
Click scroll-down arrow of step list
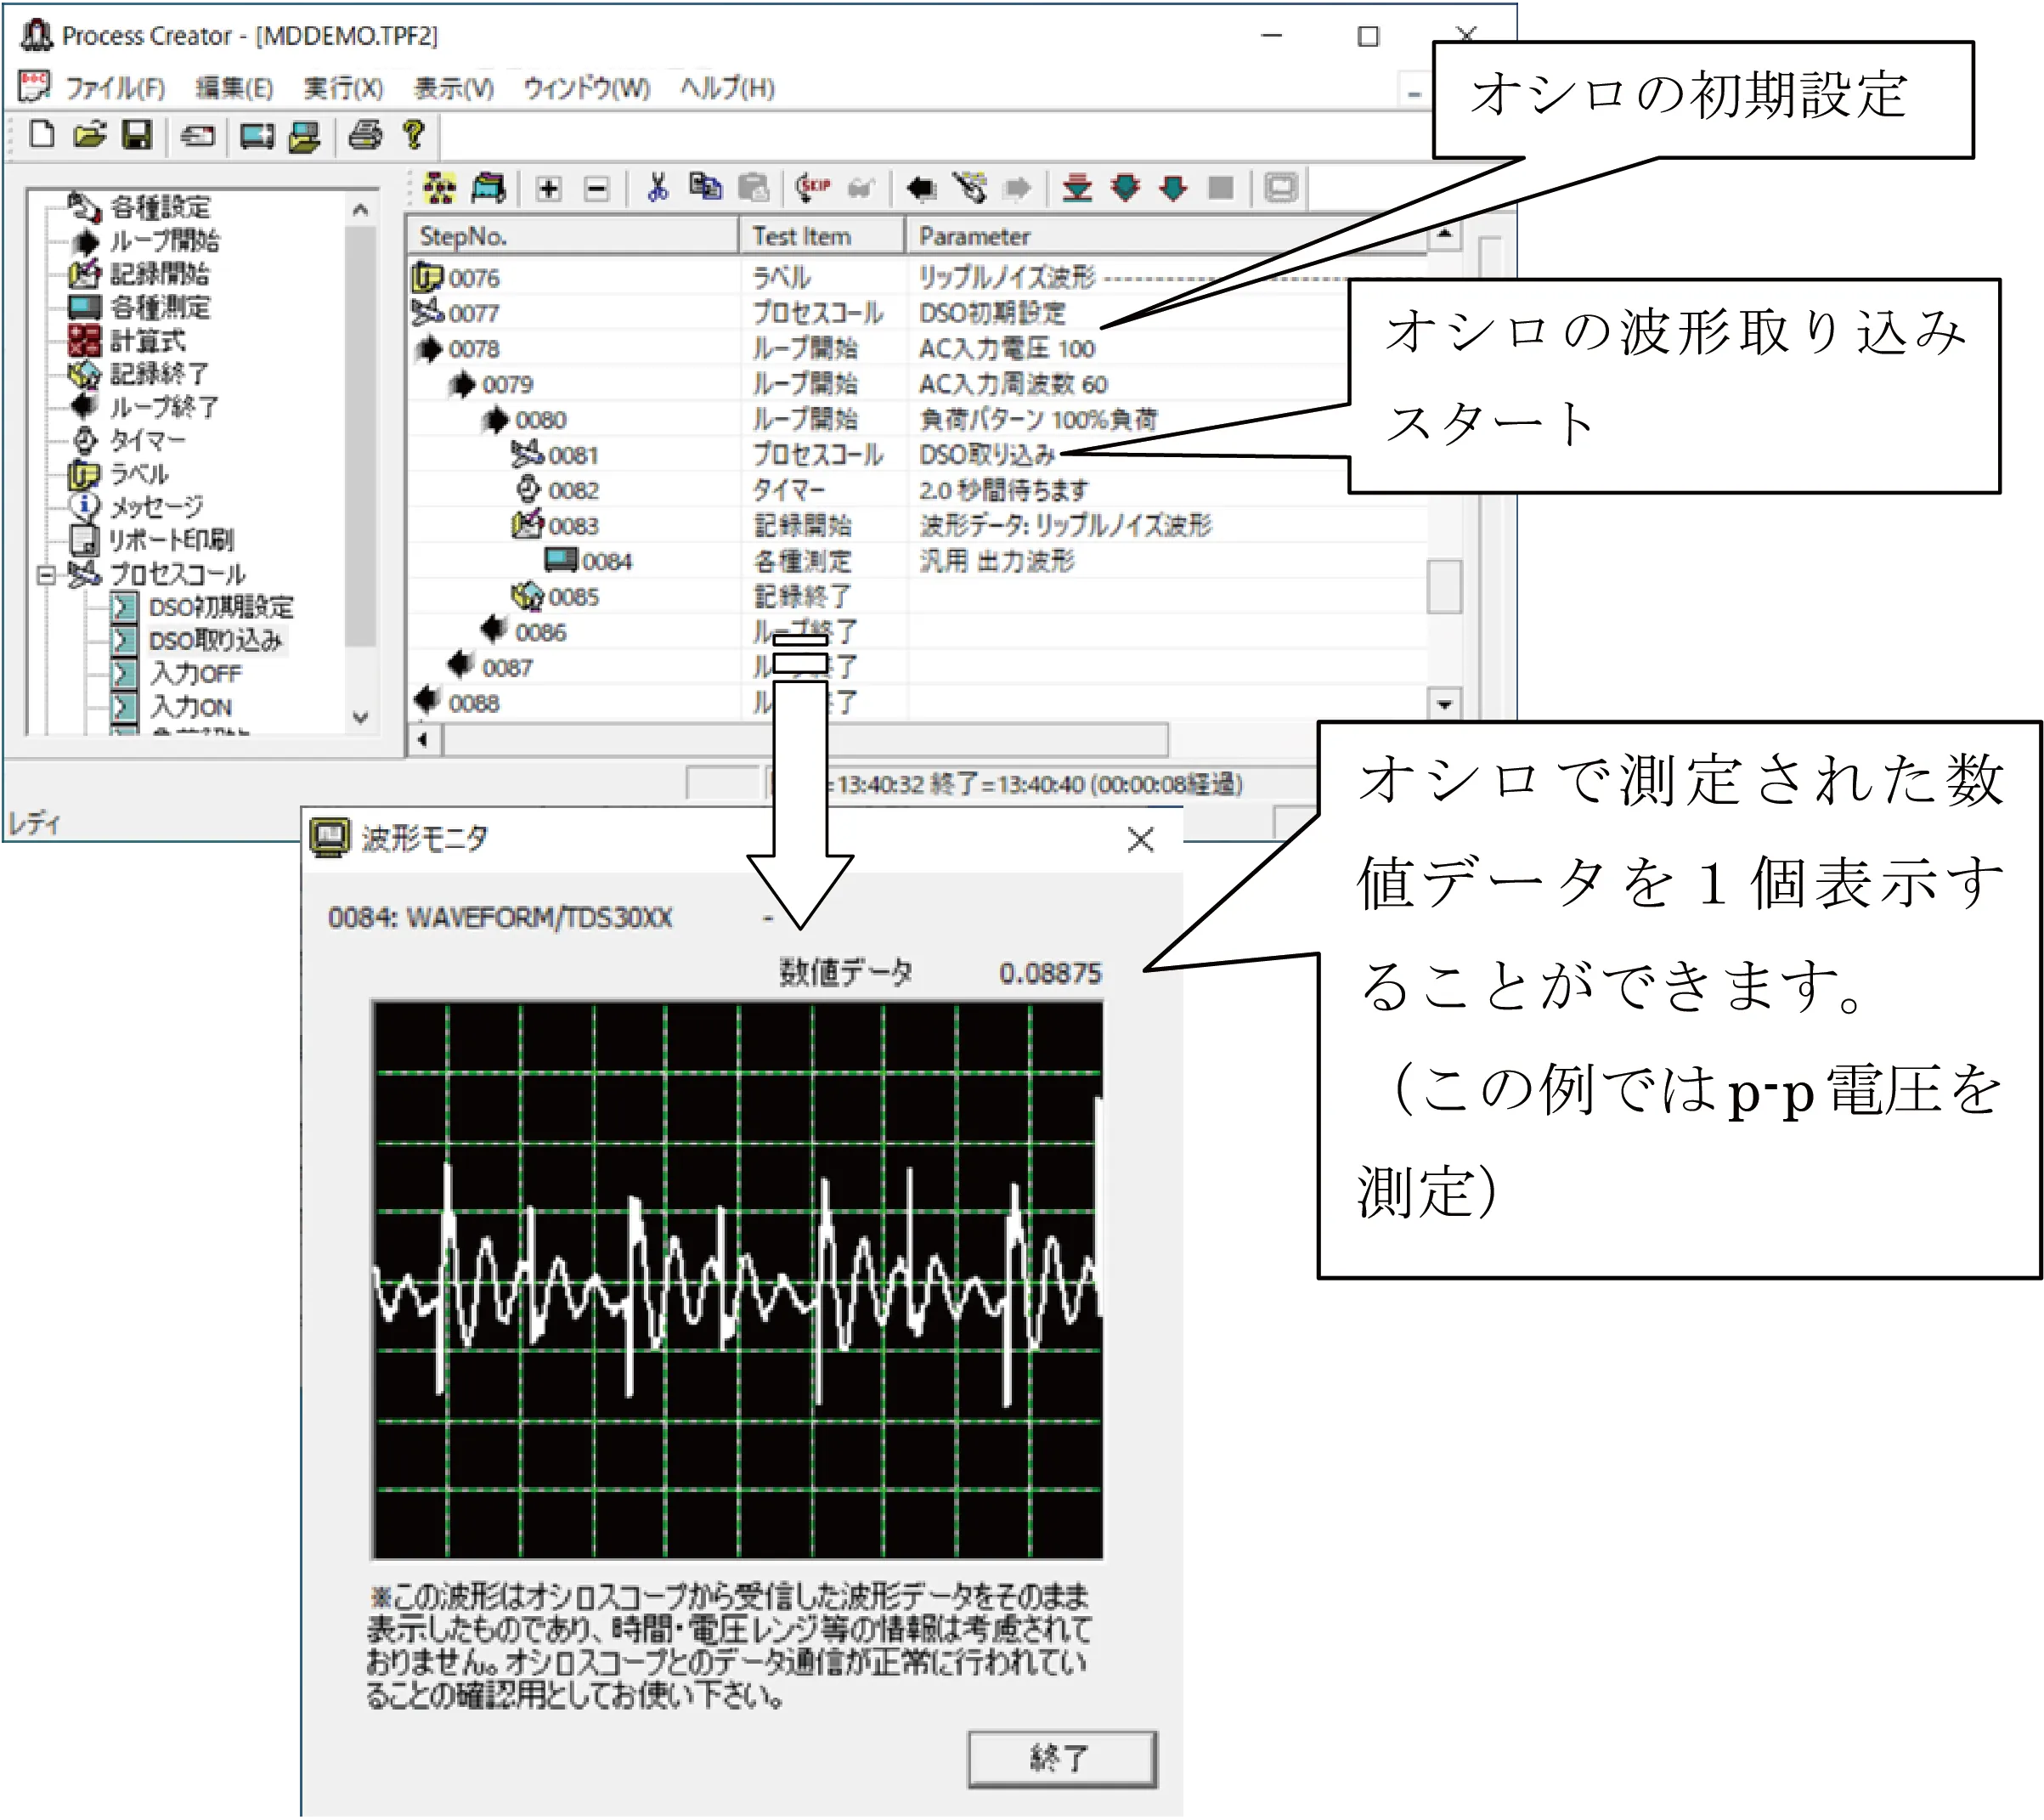click(x=1444, y=704)
